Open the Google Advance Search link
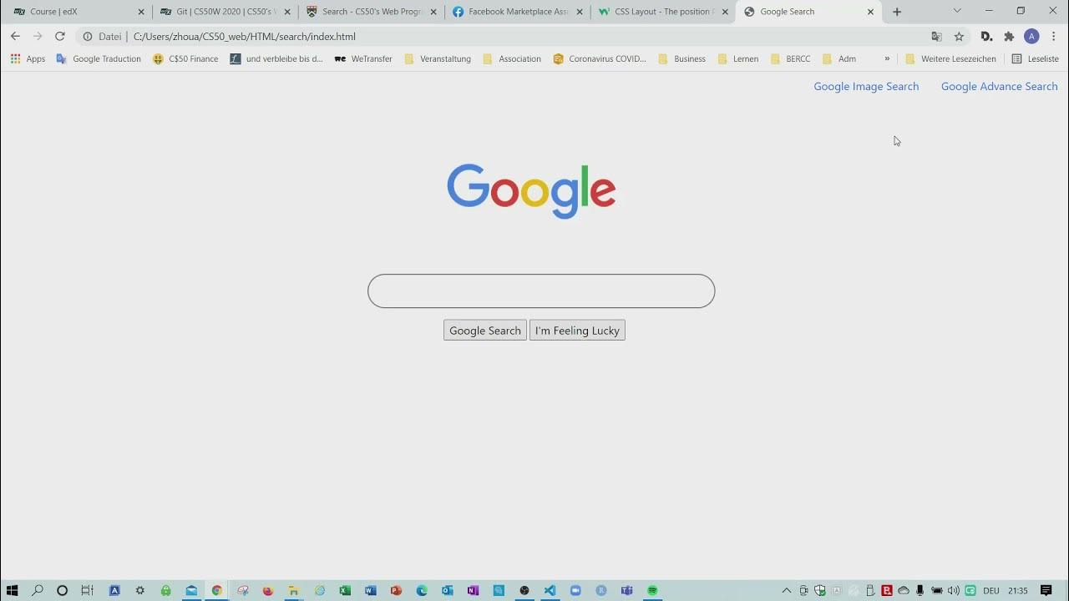1069x601 pixels. (999, 87)
